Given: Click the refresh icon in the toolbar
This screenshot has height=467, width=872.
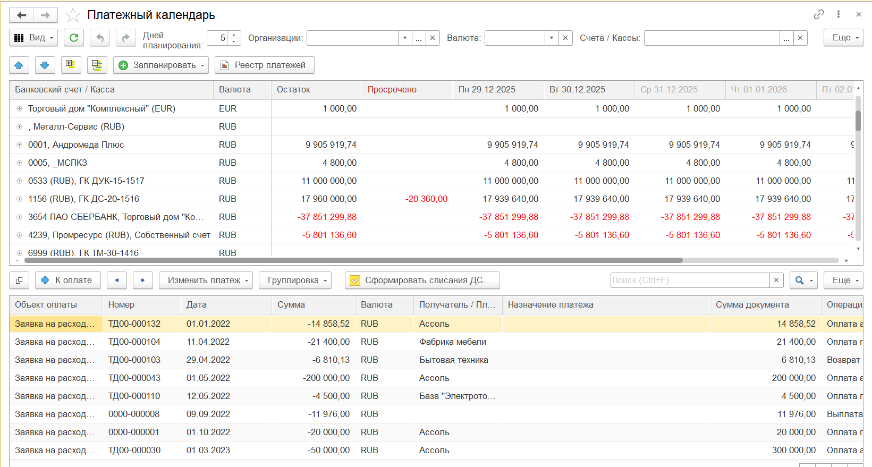Looking at the screenshot, I should (x=74, y=38).
